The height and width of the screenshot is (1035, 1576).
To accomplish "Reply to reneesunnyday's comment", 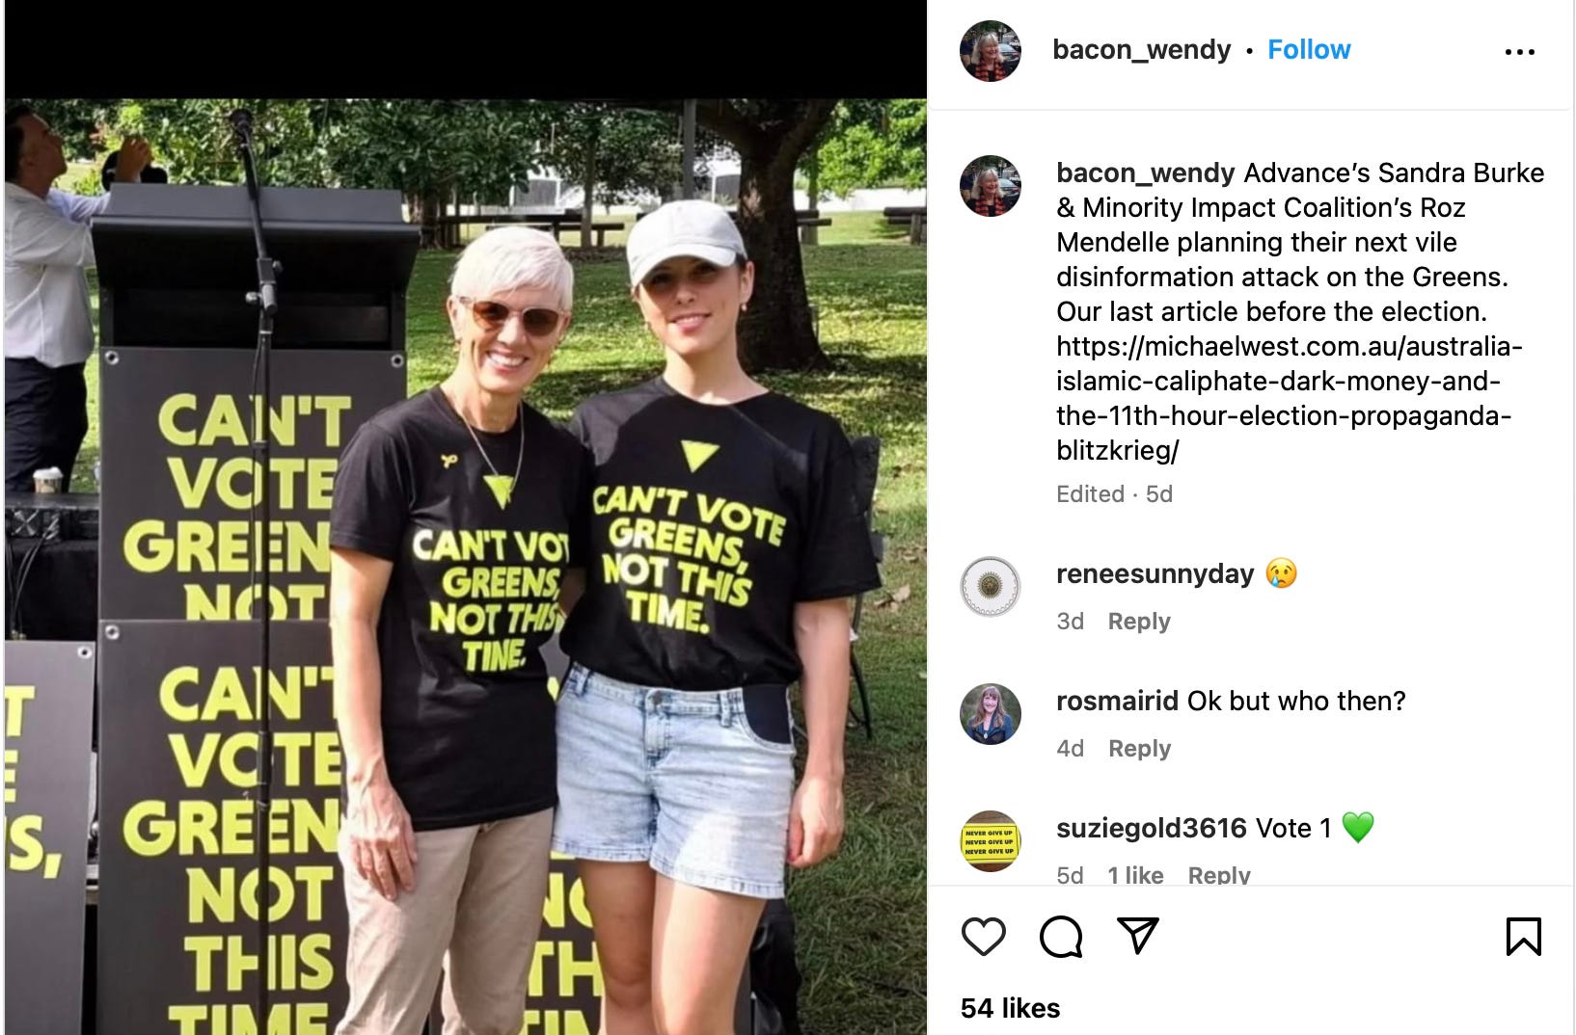I will coord(1139,622).
